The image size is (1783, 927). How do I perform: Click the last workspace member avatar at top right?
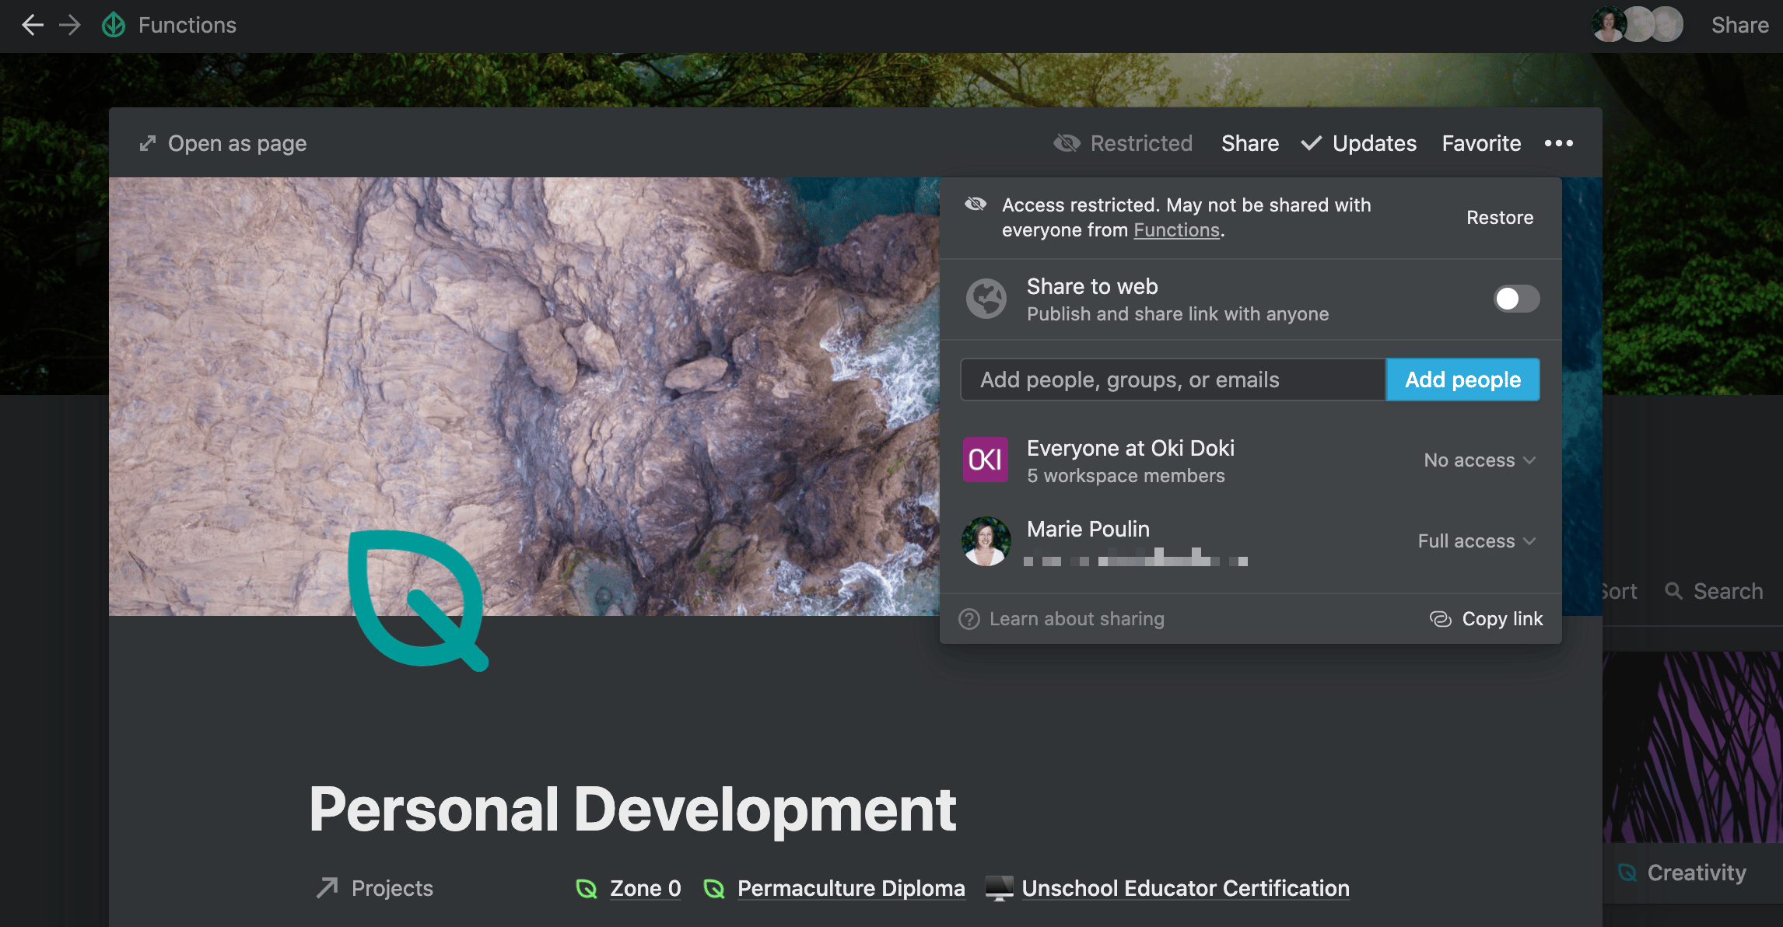(x=1666, y=25)
